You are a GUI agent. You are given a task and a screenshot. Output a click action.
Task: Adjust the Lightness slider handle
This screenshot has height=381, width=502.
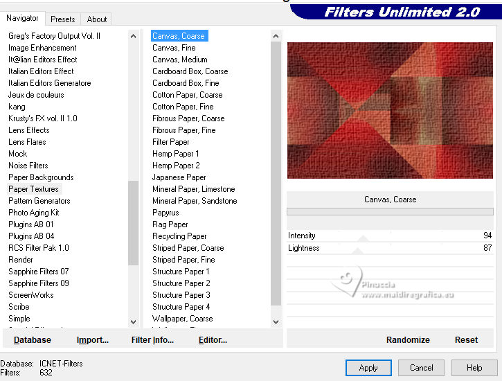[357, 251]
